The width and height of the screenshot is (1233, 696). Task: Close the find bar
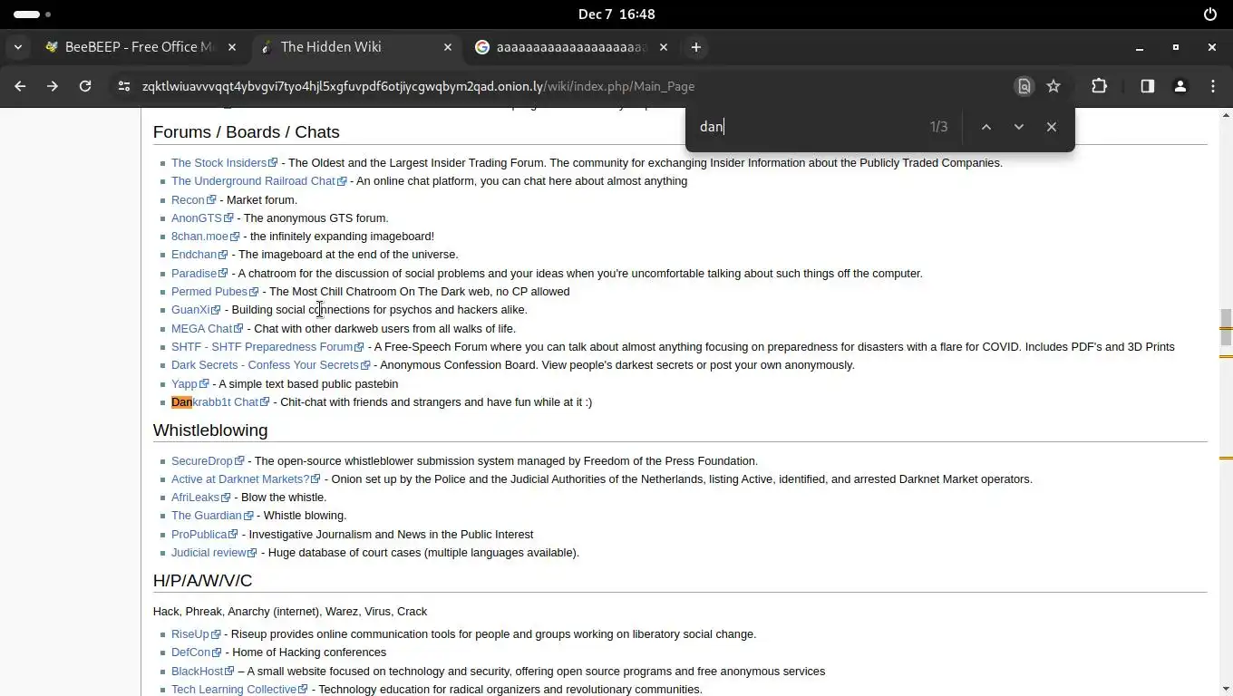click(1052, 127)
